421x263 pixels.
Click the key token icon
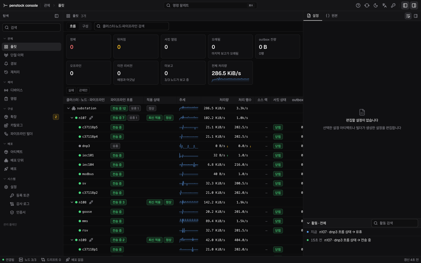(x=393, y=6)
